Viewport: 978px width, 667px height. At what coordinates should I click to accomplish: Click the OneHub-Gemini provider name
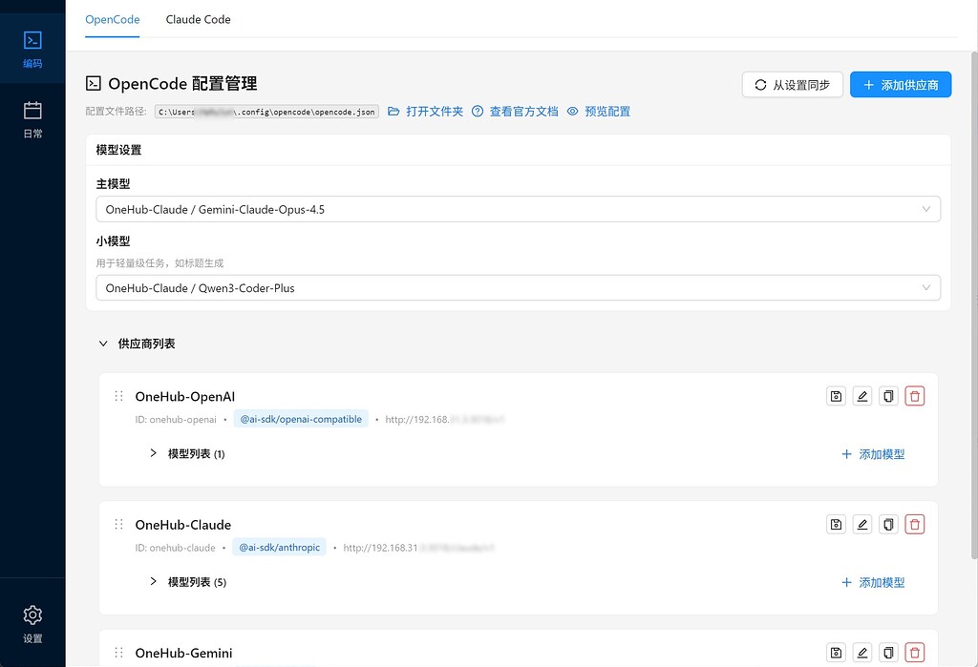point(184,654)
